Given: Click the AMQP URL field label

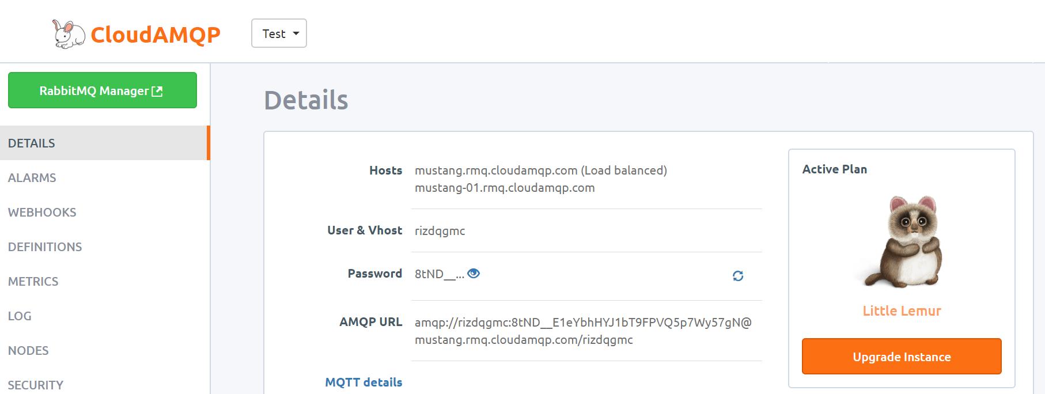Looking at the screenshot, I should click(x=370, y=322).
